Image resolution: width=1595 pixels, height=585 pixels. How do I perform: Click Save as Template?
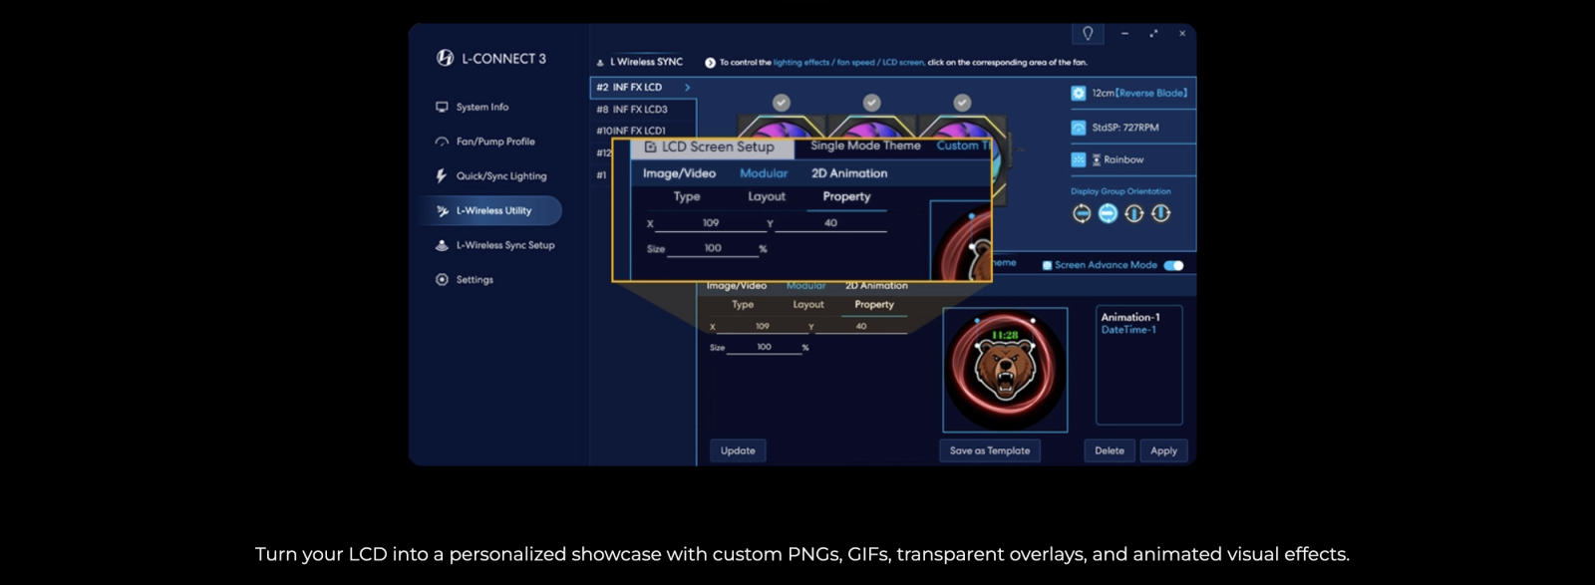990,450
